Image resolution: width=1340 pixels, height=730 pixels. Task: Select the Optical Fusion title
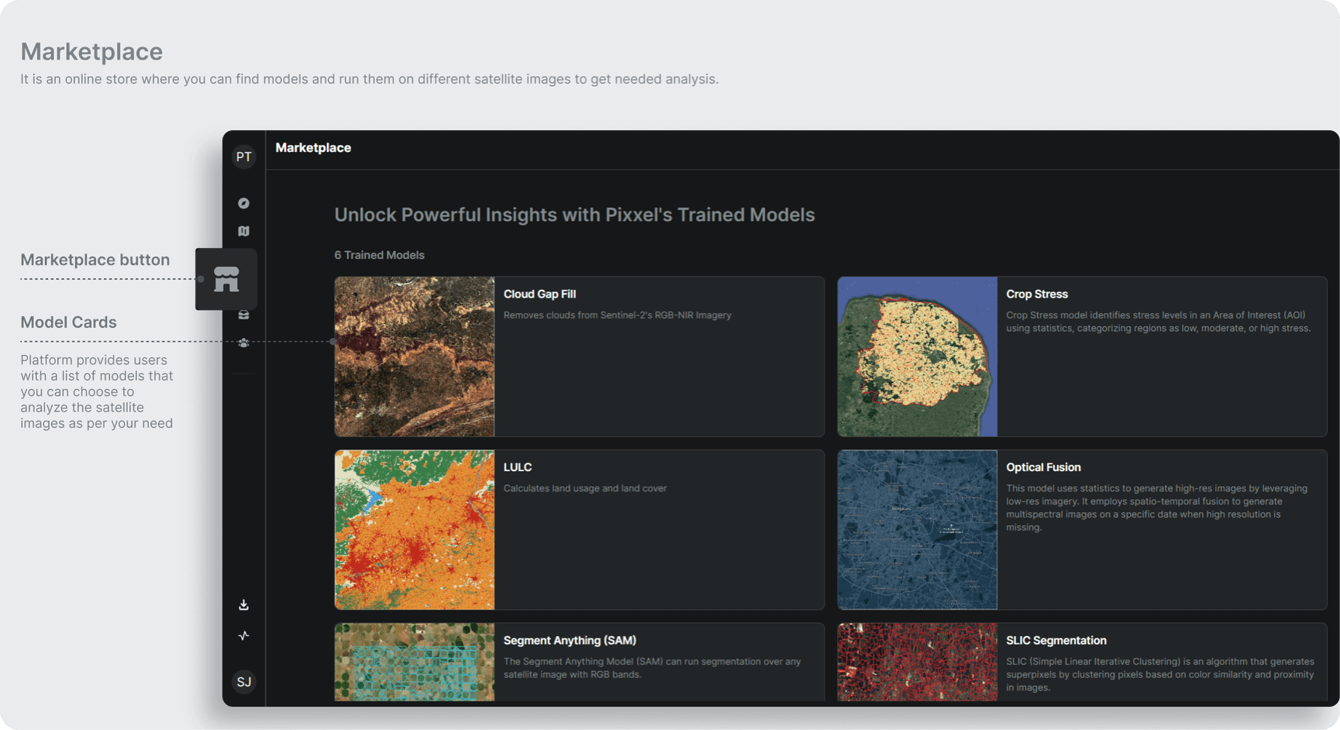1043,467
